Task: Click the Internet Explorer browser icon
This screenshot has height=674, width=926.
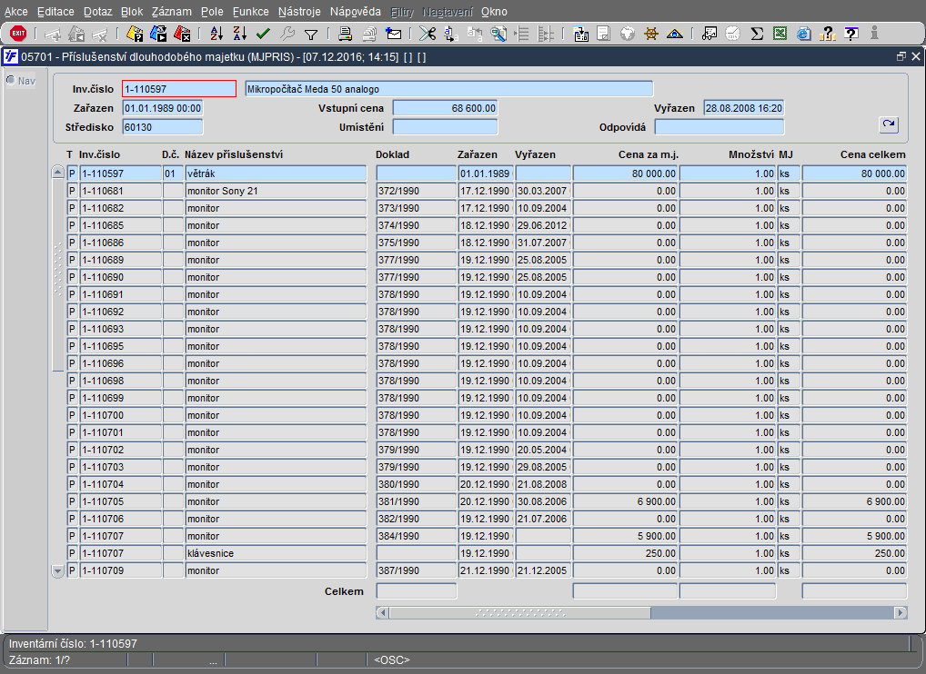Action: (x=803, y=34)
